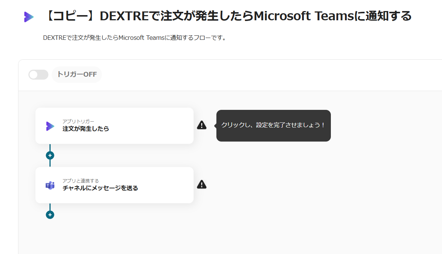Click the flow description text ending フローです。
Image resolution: width=442 pixels, height=254 pixels.
135,38
